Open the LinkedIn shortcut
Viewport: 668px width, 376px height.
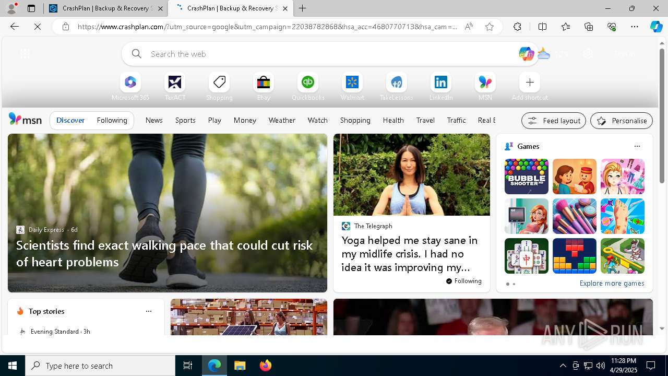point(441,87)
